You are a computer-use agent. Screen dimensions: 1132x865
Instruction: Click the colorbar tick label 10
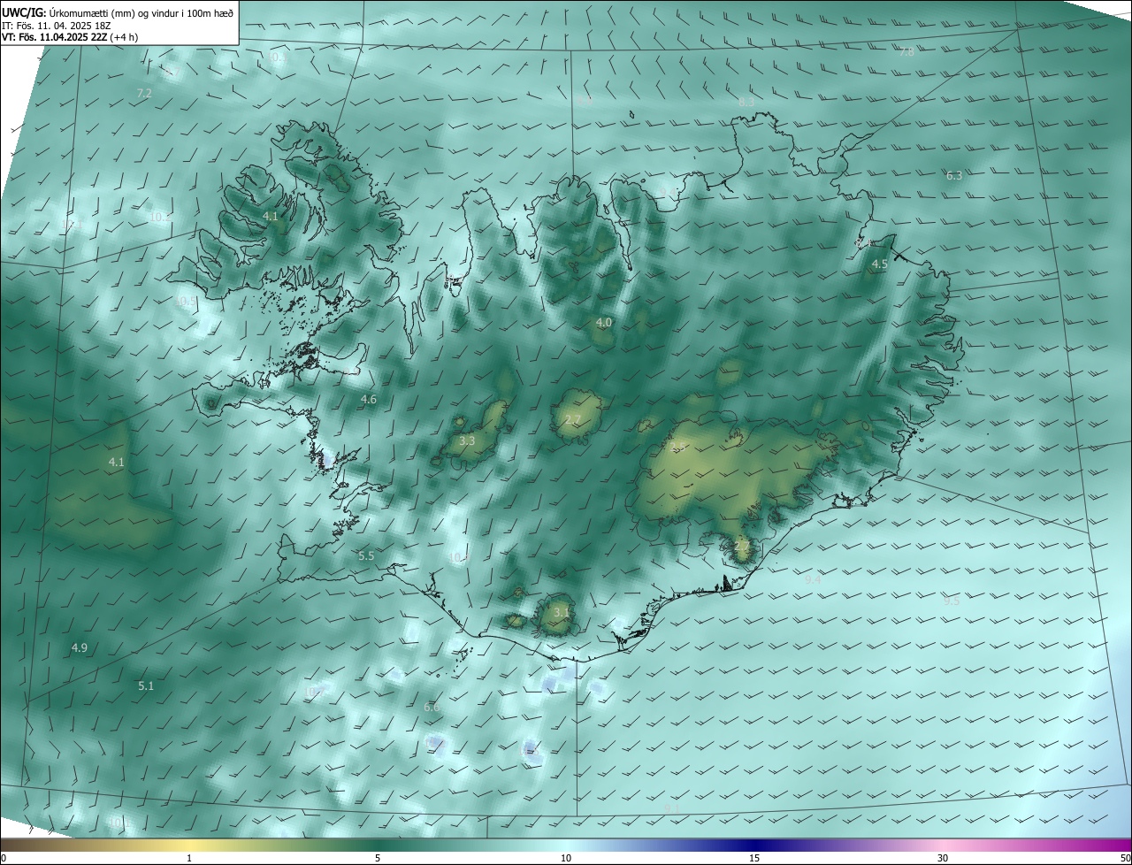[x=566, y=858]
